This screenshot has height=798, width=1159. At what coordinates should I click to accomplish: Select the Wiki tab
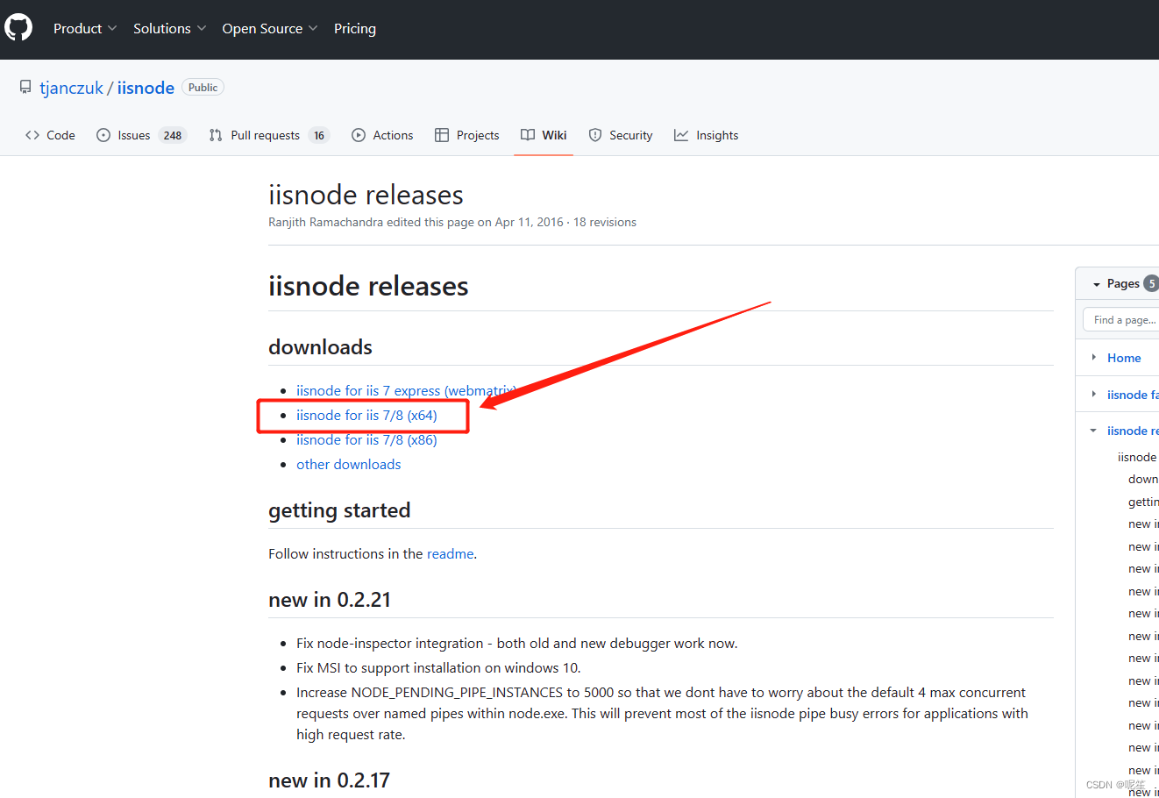[544, 135]
